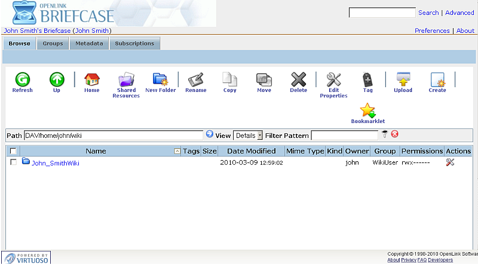Toggle the select-all checkbox in header
Viewport: 478px width, 264px height.
pyautogui.click(x=13, y=151)
